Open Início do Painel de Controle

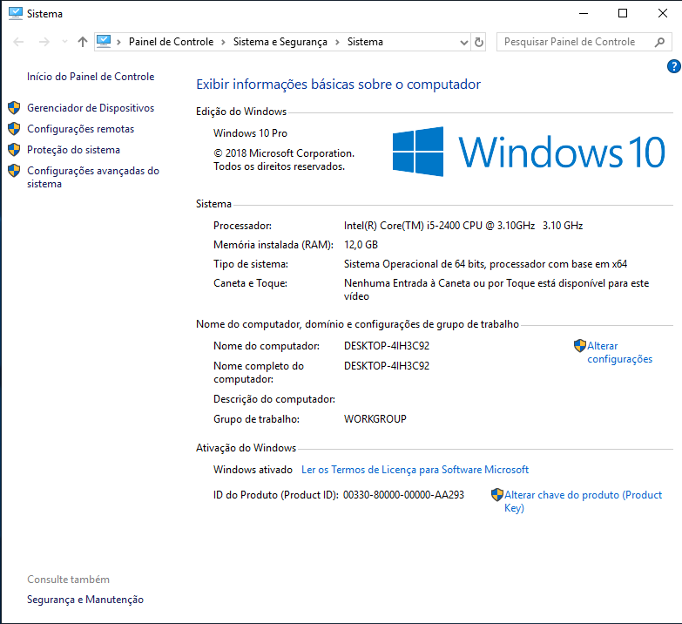91,77
